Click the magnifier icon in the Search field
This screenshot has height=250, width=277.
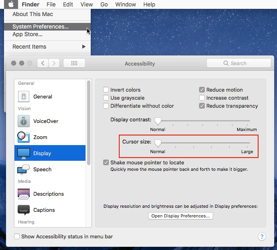pyautogui.click(x=226, y=63)
